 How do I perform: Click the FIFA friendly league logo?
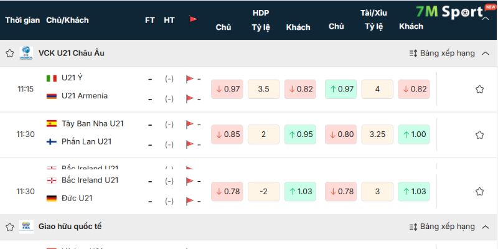tap(26, 227)
